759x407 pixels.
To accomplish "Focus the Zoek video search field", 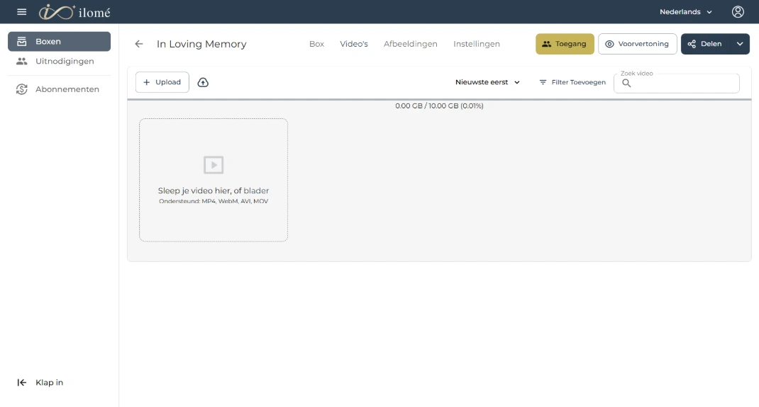I will 676,83.
